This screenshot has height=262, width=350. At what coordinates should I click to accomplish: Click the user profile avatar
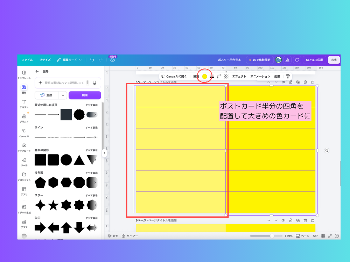278,60
